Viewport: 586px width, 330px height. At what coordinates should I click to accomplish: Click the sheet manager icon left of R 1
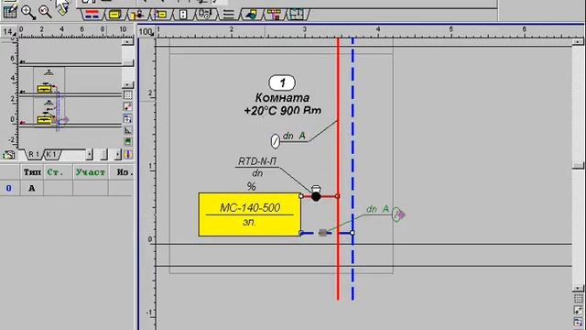coord(9,154)
